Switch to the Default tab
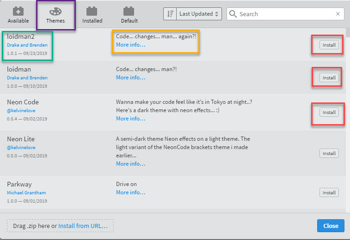The height and width of the screenshot is (240, 350). [129, 15]
